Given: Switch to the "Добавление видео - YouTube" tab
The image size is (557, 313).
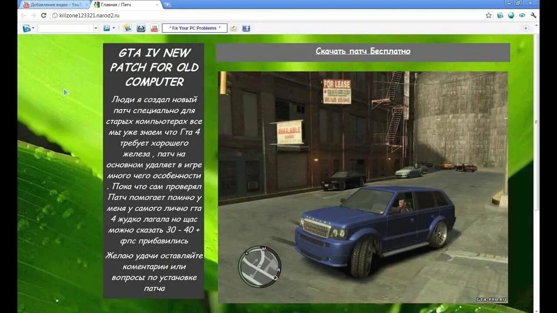Looking at the screenshot, I should (x=56, y=5).
